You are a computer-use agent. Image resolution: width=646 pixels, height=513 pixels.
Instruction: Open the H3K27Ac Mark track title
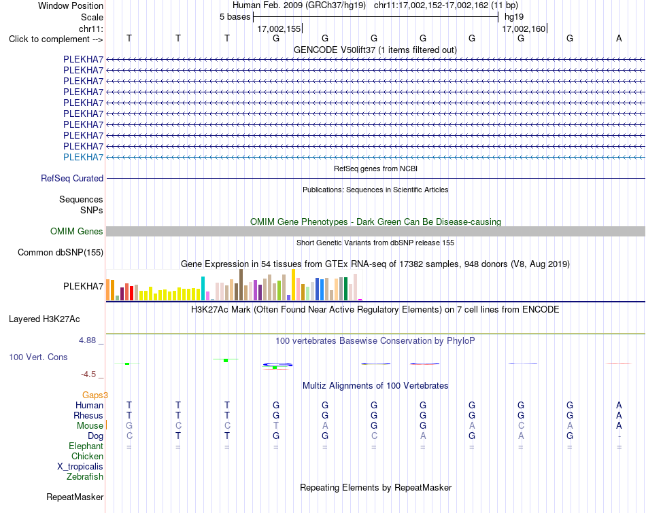pos(375,310)
